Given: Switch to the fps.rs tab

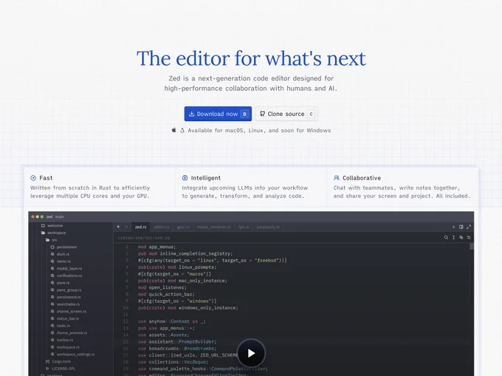Looking at the screenshot, I should [x=244, y=227].
